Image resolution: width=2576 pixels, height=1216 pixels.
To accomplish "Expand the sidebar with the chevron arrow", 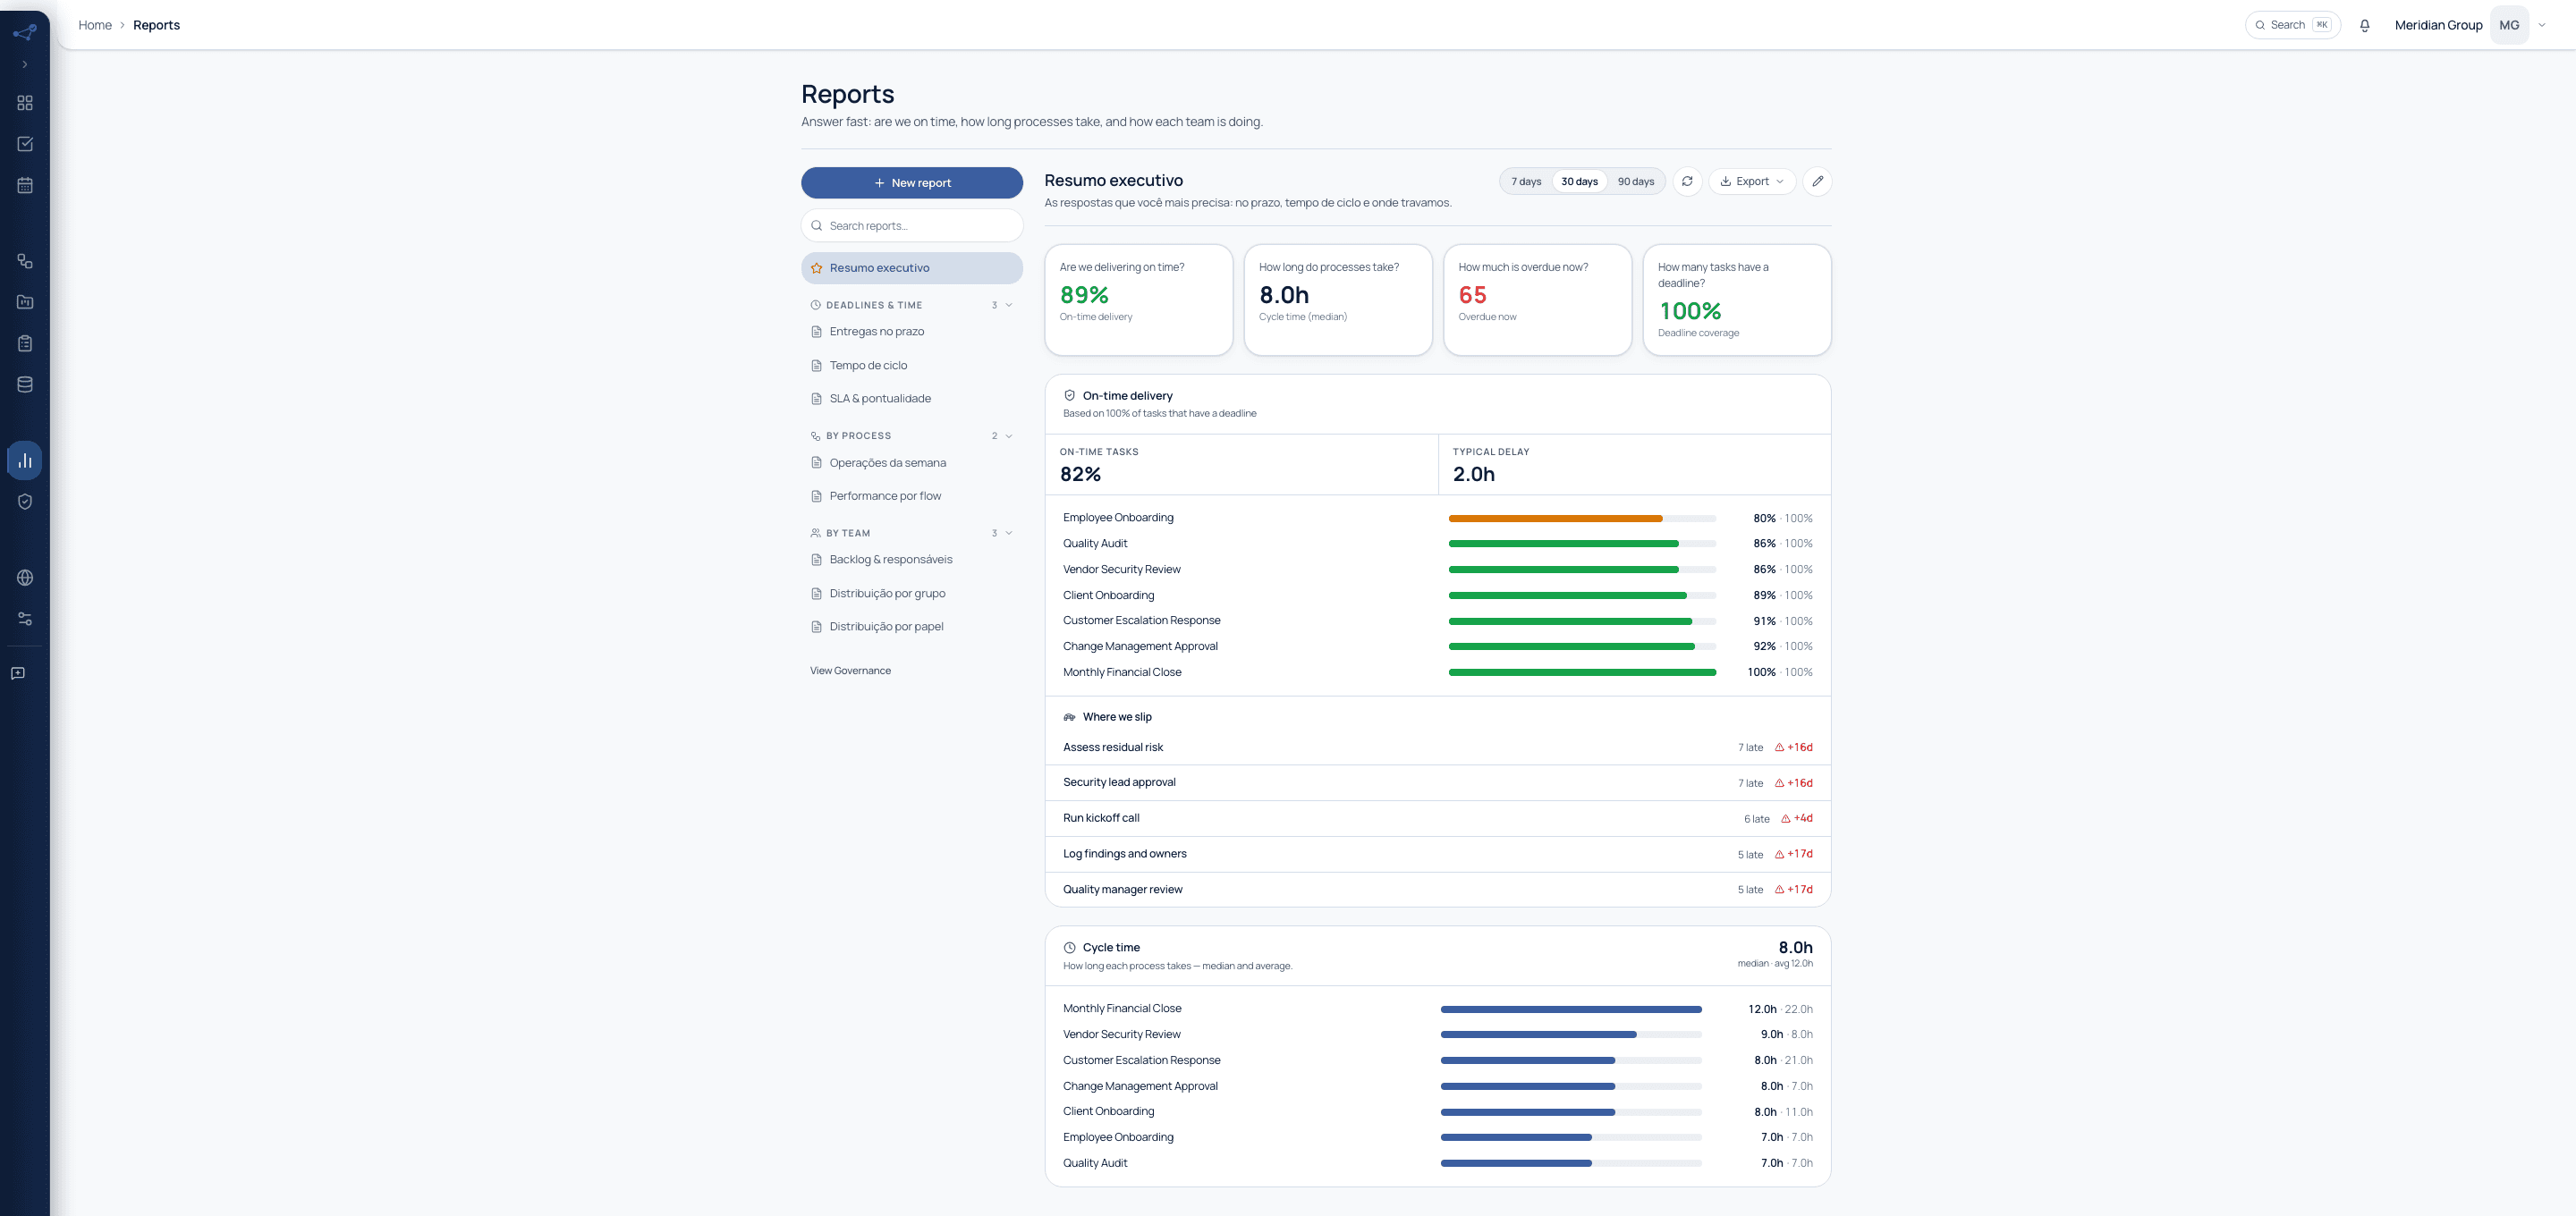I will tap(25, 64).
